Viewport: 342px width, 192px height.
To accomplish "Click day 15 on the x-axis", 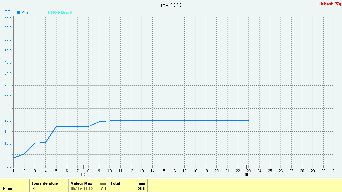I will point(163,171).
